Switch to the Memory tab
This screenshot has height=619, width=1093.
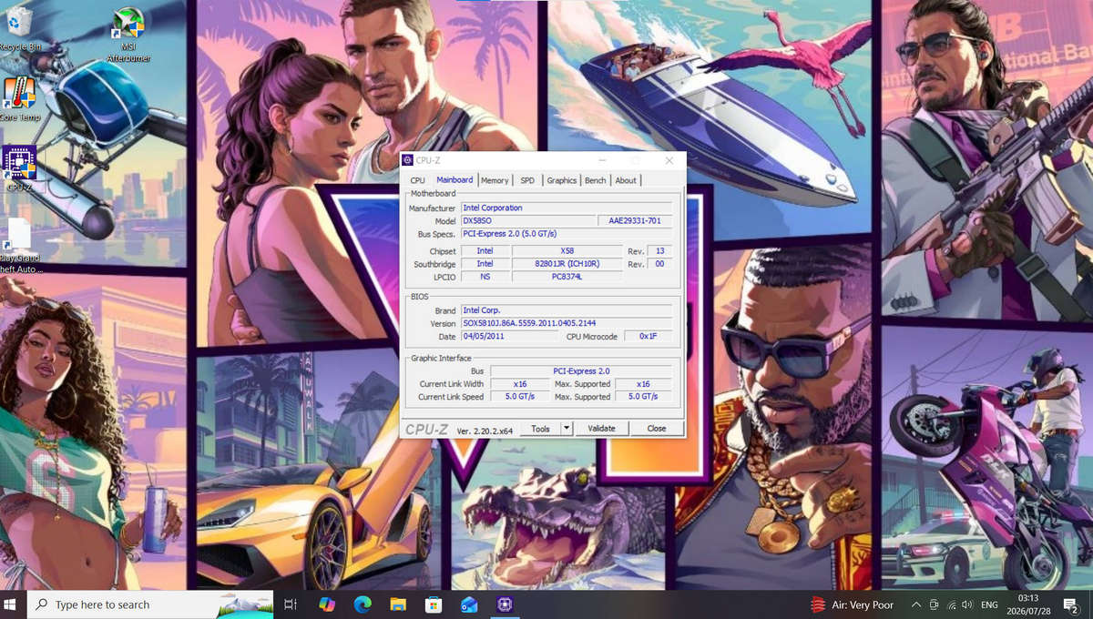(x=495, y=180)
